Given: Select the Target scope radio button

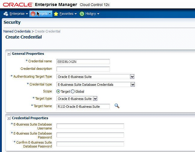Looking at the screenshot, I should 58,92.
